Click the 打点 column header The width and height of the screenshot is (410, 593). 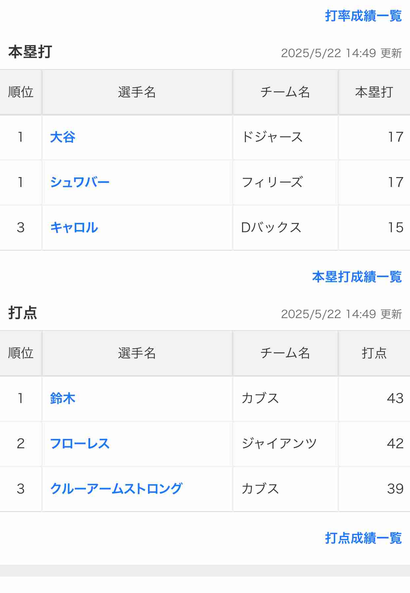tap(374, 353)
